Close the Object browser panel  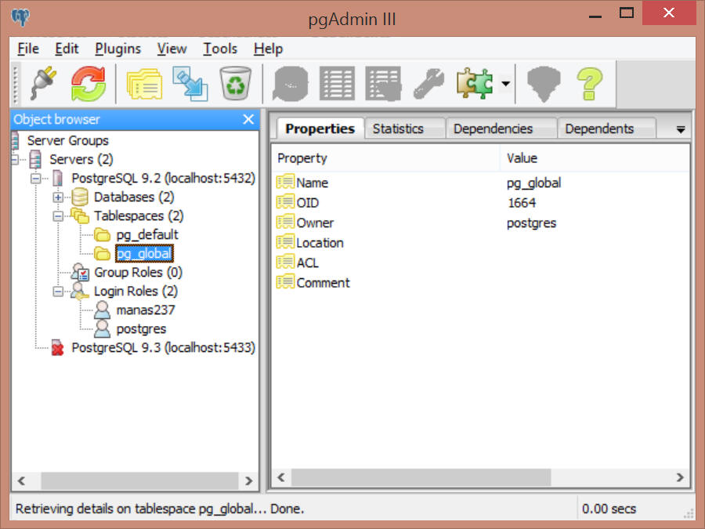tap(248, 119)
